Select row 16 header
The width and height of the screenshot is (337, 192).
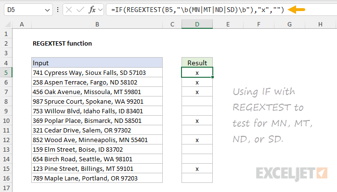6,178
